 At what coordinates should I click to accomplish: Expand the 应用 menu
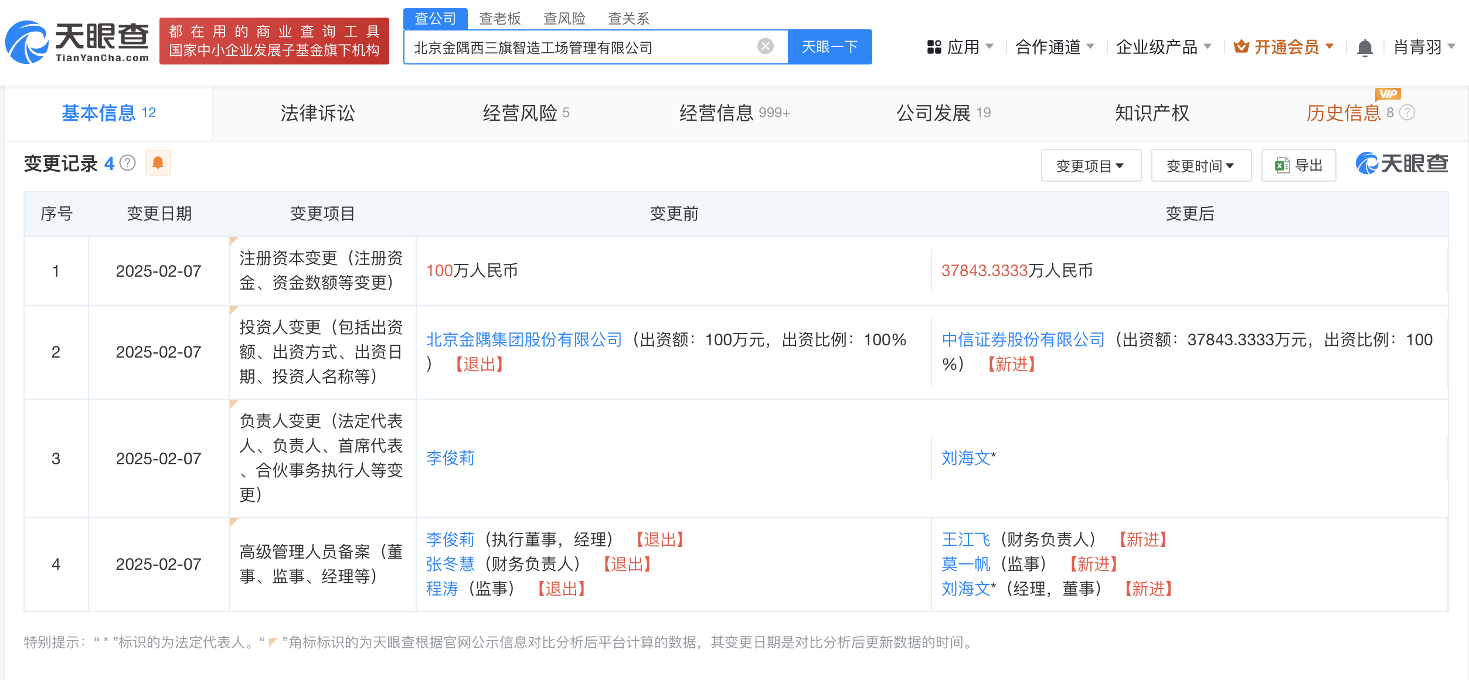click(960, 47)
